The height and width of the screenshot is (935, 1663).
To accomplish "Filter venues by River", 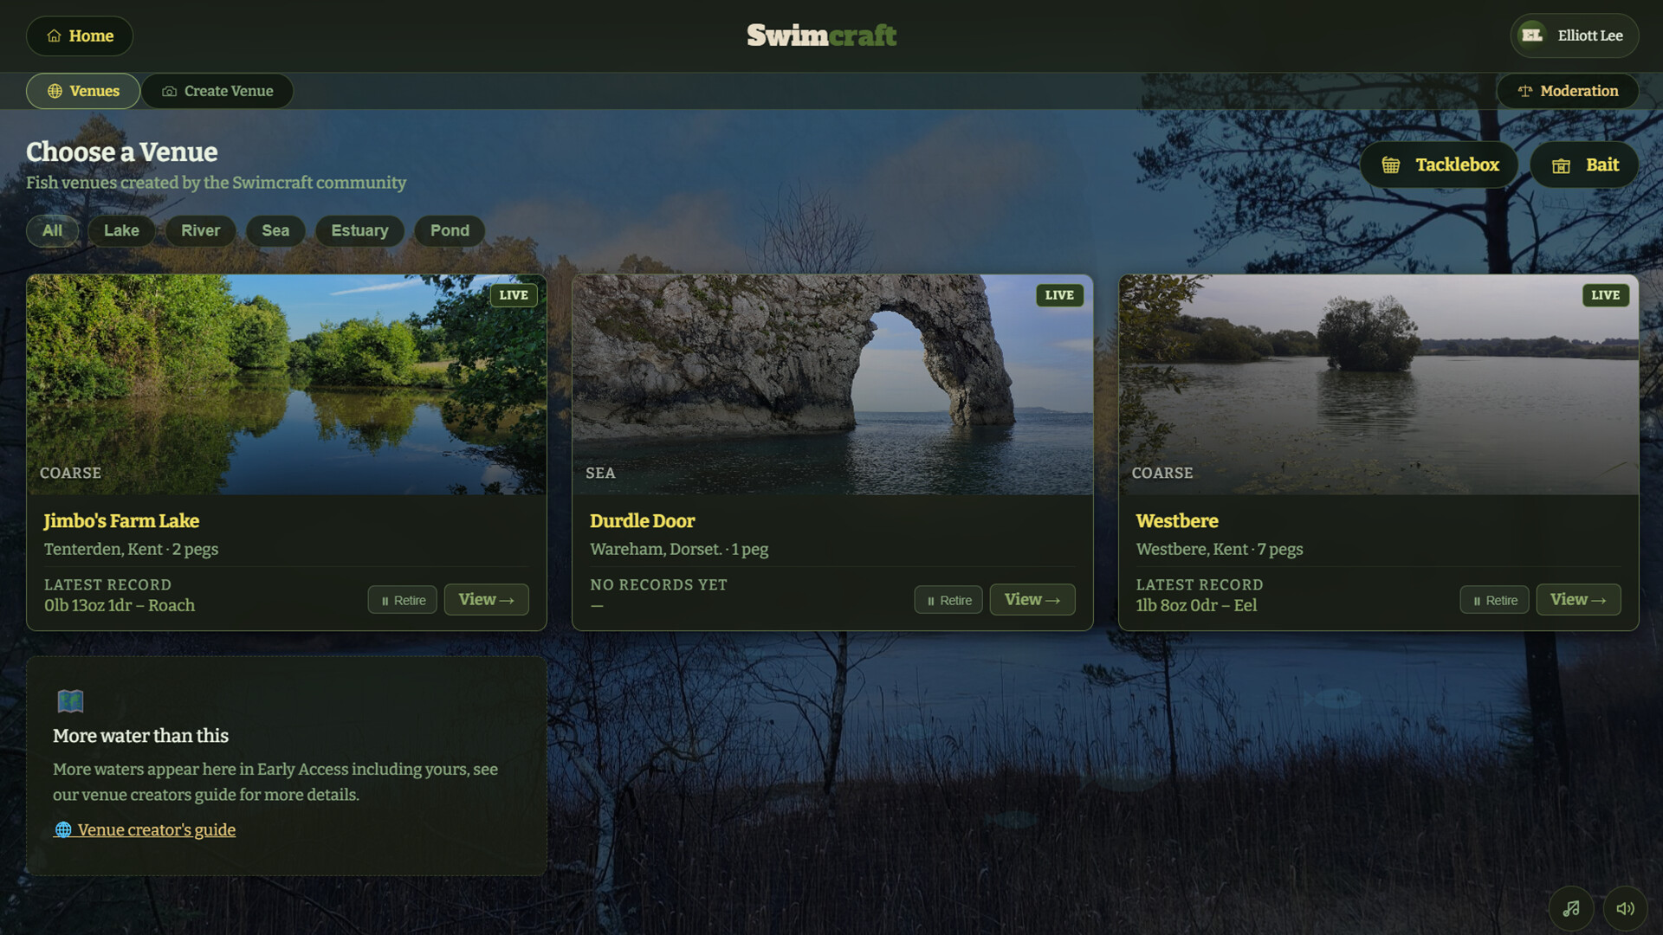I will click(x=200, y=230).
